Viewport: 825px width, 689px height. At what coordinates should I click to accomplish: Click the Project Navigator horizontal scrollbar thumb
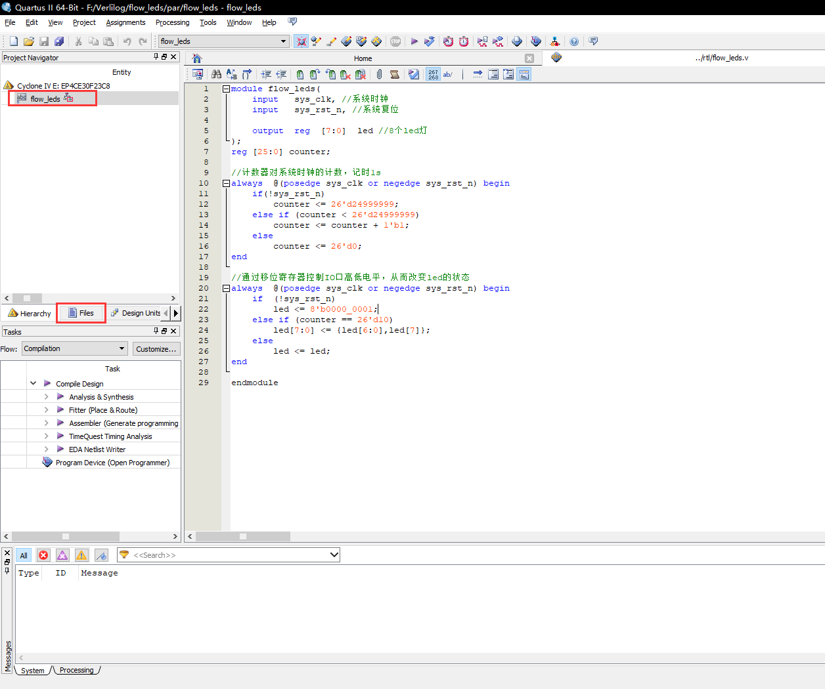point(27,298)
